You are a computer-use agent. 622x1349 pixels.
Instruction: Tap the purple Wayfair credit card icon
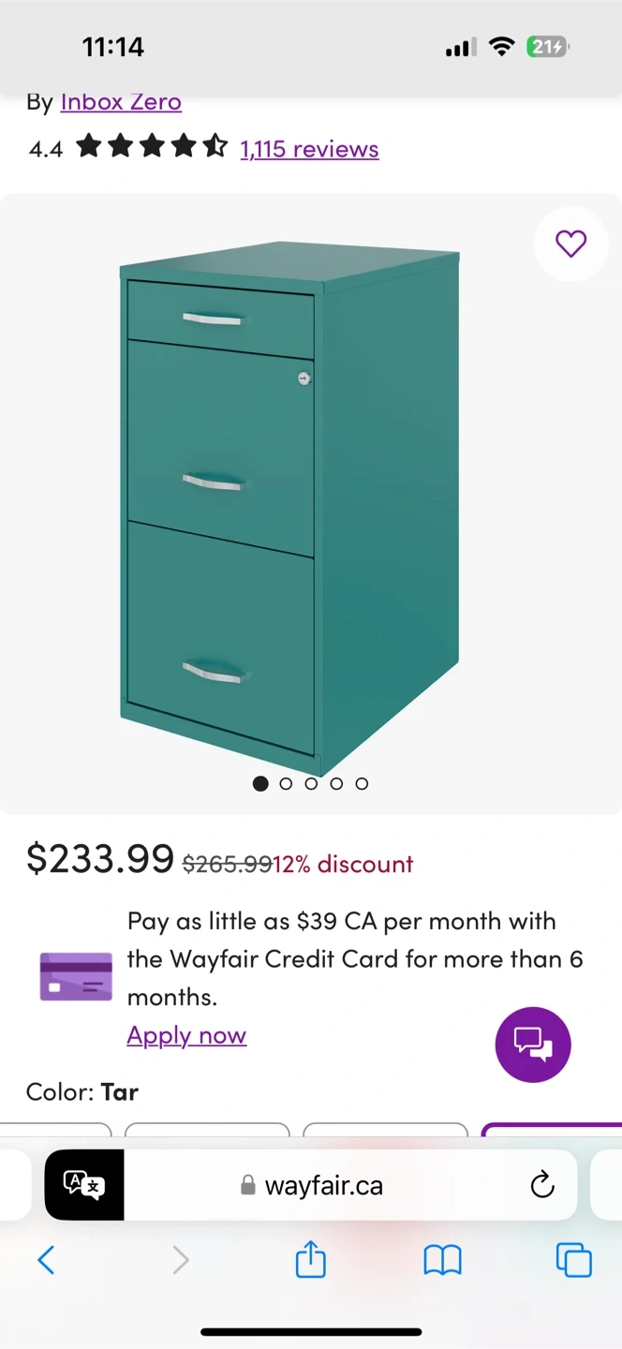(x=76, y=976)
